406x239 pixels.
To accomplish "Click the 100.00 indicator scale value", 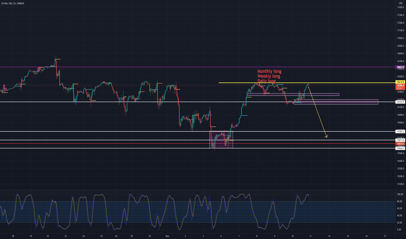I will click(x=400, y=194).
